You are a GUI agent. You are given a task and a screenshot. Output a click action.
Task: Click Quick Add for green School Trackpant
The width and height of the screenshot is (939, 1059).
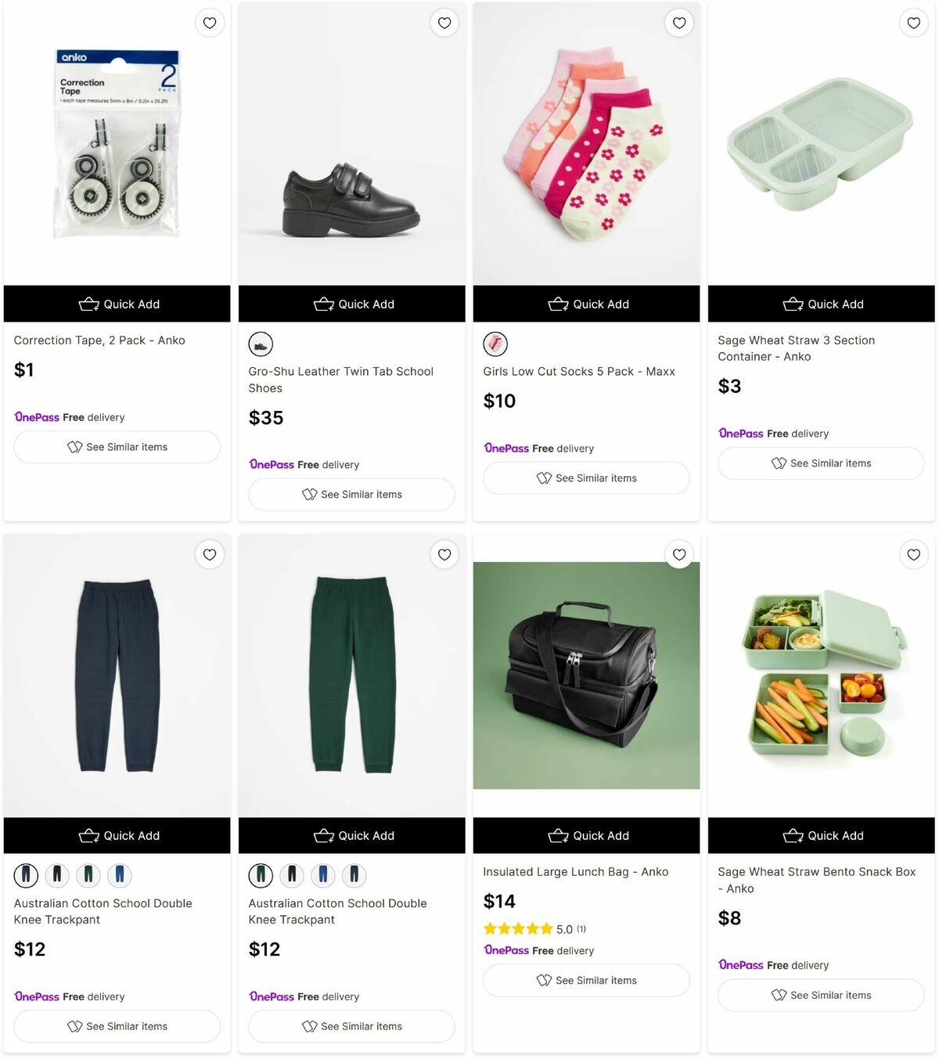point(351,835)
